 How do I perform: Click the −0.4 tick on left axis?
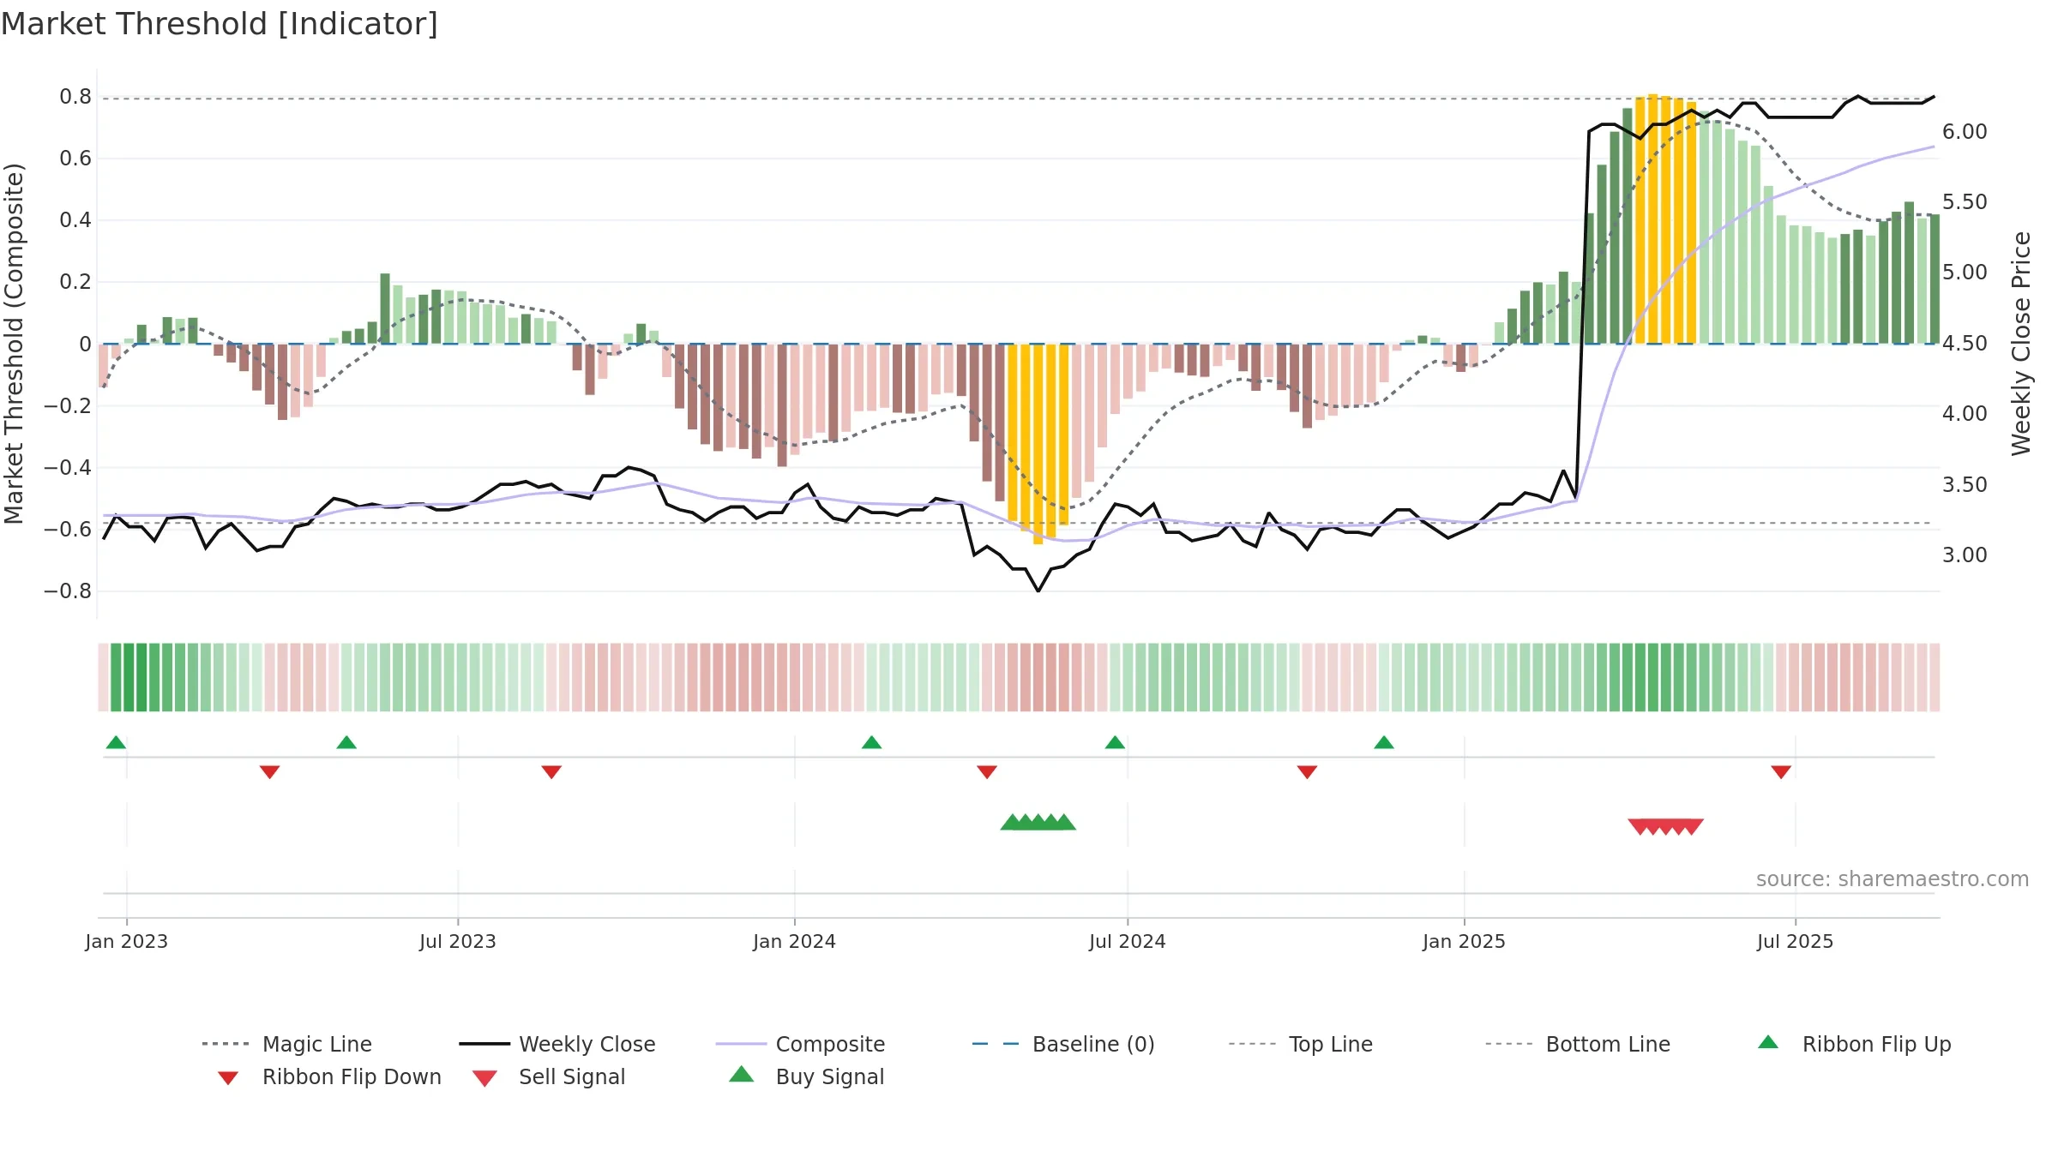(x=68, y=468)
